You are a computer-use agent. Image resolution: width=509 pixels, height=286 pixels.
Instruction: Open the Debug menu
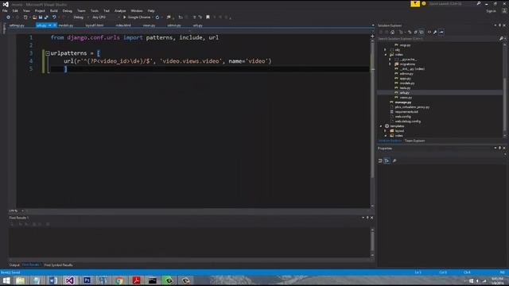click(67, 10)
